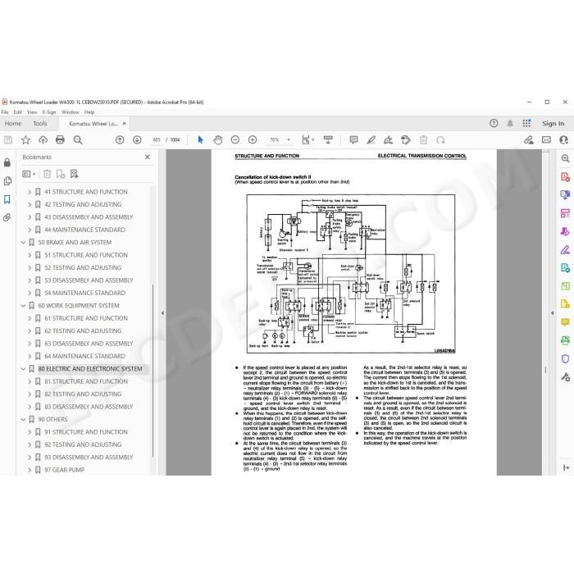Open the File menu
This screenshot has width=574, height=574.
[x=5, y=112]
